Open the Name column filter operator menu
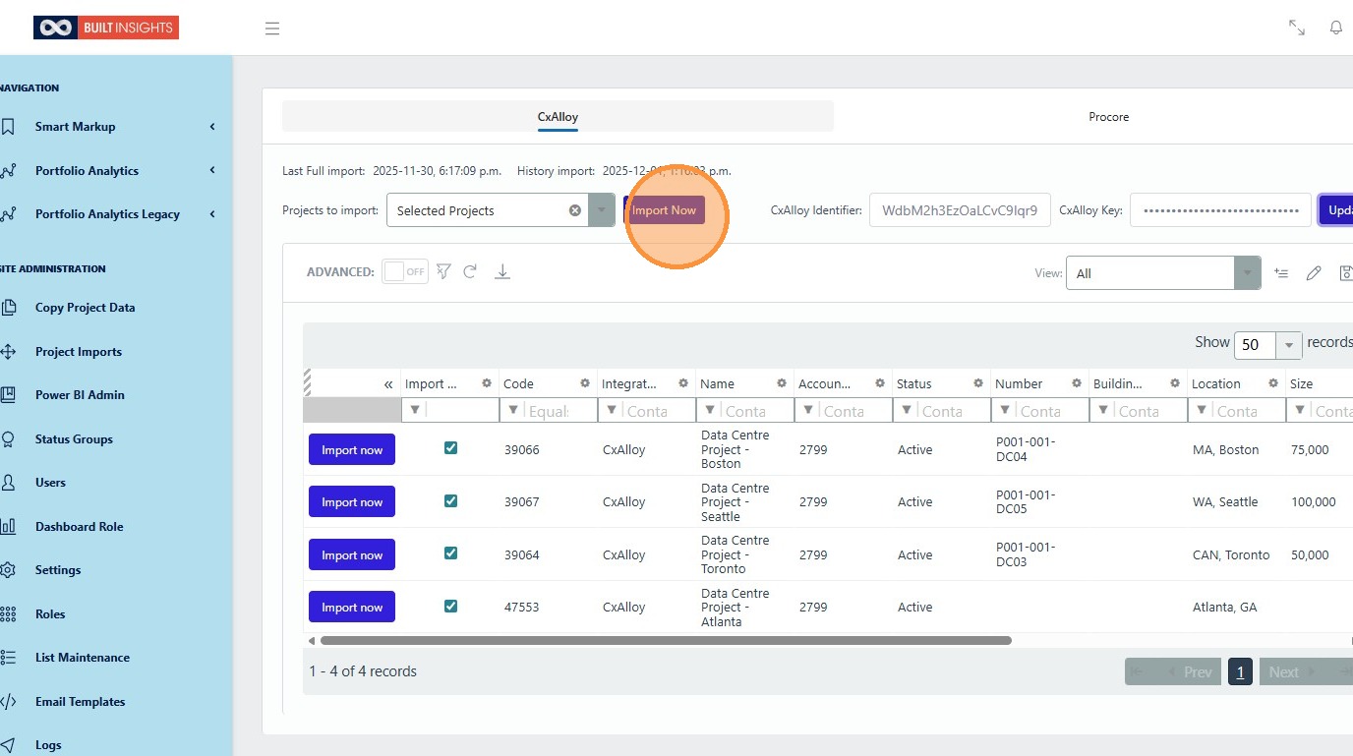 (x=710, y=411)
